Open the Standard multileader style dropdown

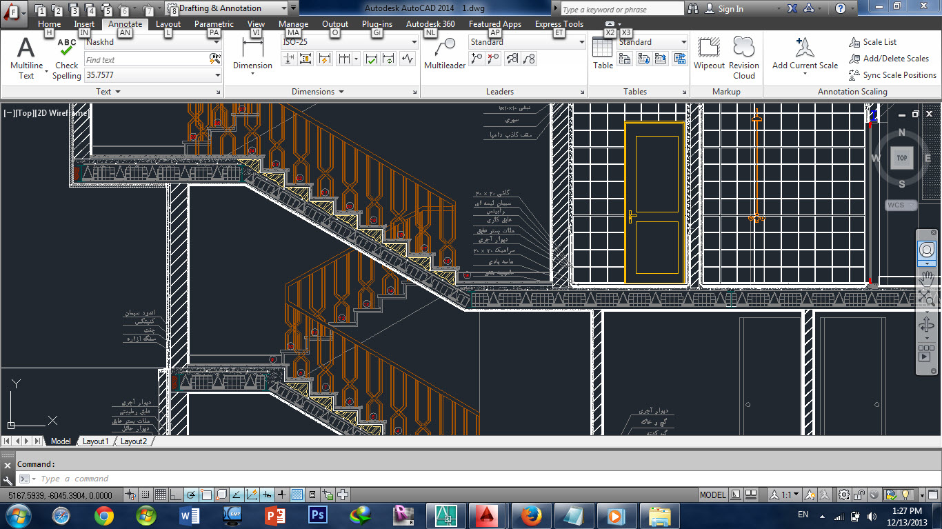(528, 42)
